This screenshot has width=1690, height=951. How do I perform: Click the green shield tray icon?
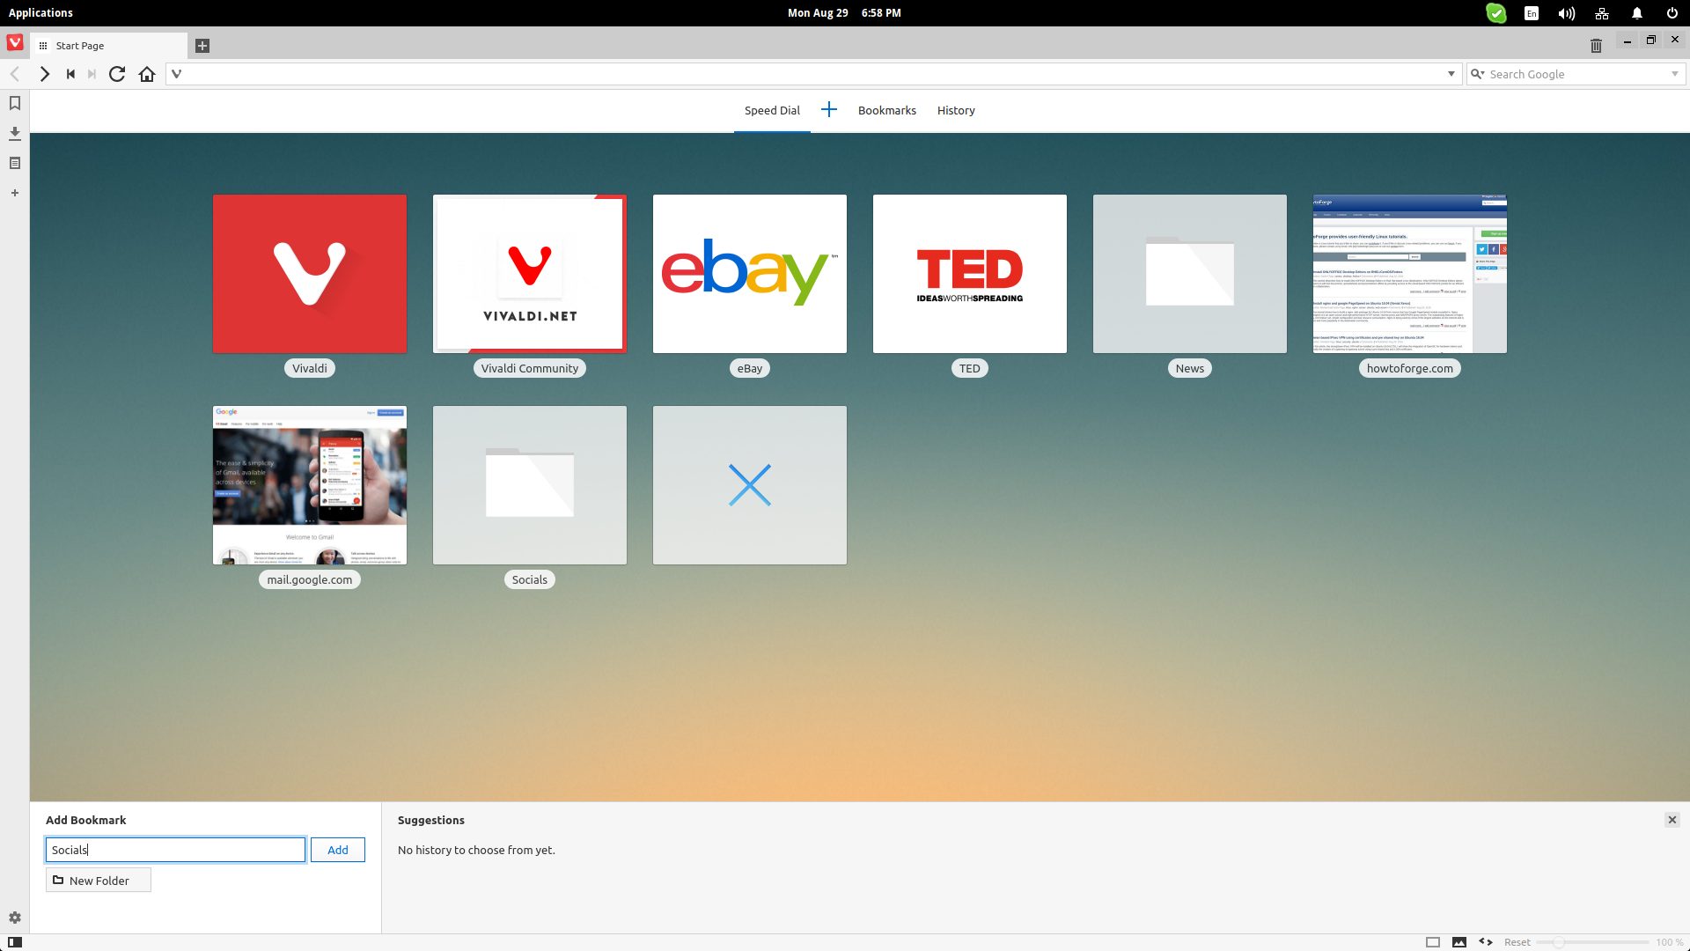point(1496,13)
